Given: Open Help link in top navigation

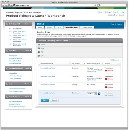Looking at the screenshot, I should (122, 12).
